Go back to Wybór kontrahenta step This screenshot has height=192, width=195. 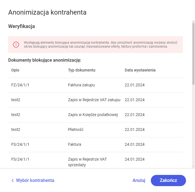(35, 181)
